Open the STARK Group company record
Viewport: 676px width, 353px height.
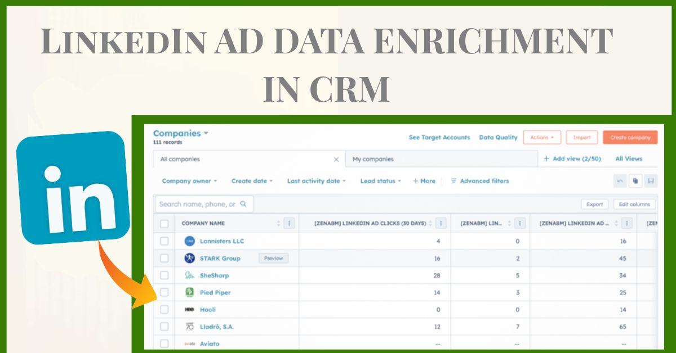tap(220, 259)
